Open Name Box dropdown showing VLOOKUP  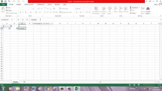11,20
